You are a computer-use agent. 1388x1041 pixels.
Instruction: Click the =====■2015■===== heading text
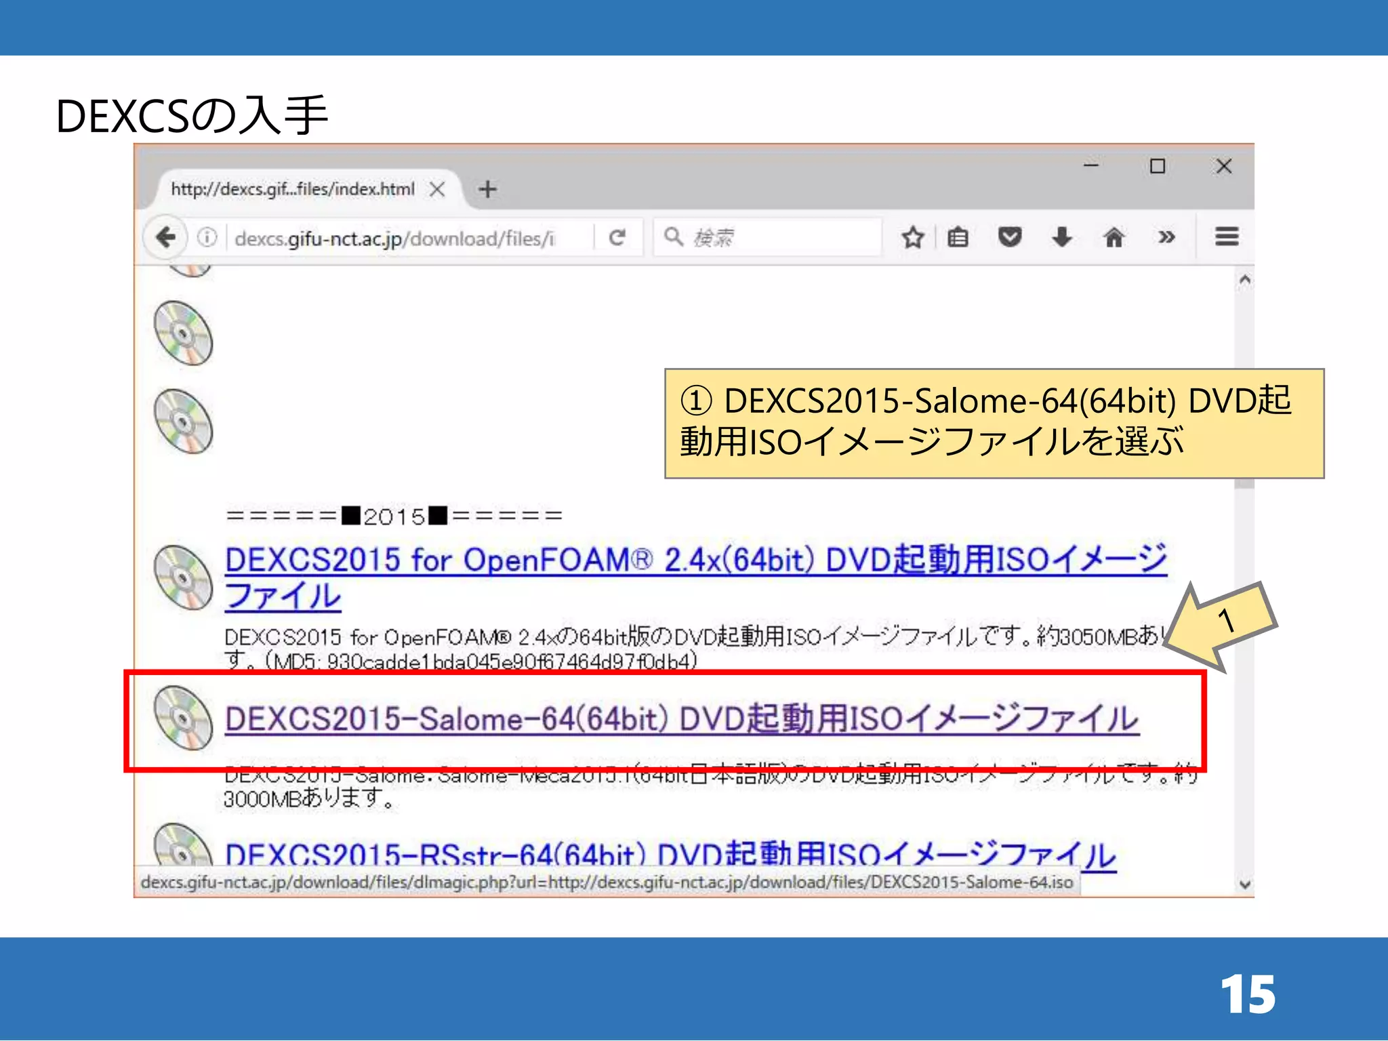pyautogui.click(x=394, y=516)
